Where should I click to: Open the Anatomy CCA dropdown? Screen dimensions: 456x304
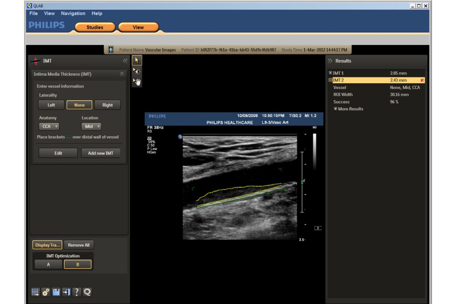click(x=49, y=126)
